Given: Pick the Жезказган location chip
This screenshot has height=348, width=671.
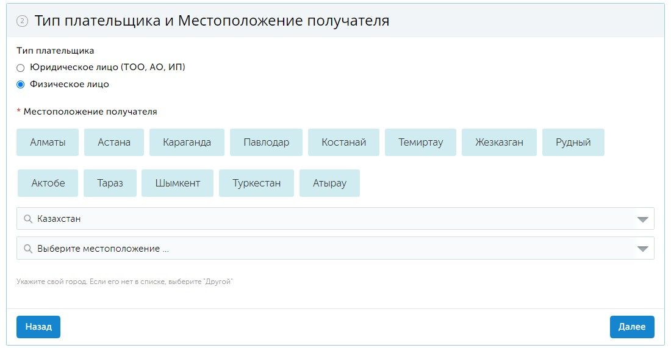Looking at the screenshot, I should click(x=499, y=142).
